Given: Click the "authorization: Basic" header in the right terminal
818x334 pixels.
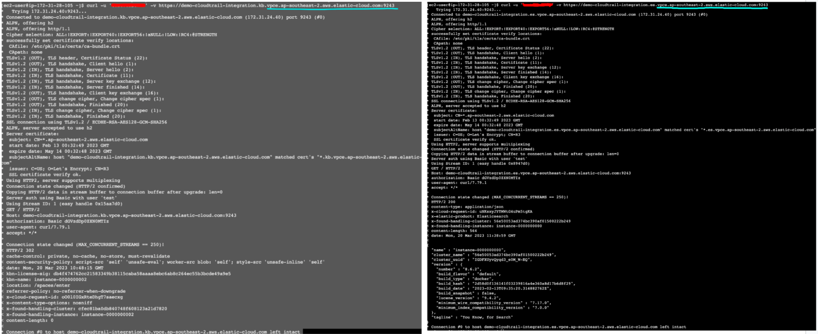Looking at the screenshot, I should (x=475, y=178).
